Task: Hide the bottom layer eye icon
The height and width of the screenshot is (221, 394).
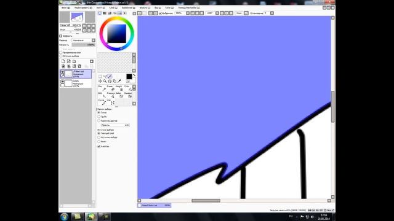Action: (62, 82)
